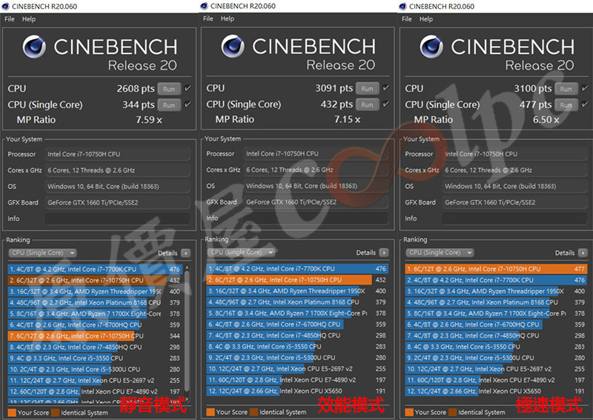Image resolution: width=593 pixels, height=420 pixels.
Task: Open CPU (Single Core) ranking dropdown in right window
Action: (x=440, y=253)
